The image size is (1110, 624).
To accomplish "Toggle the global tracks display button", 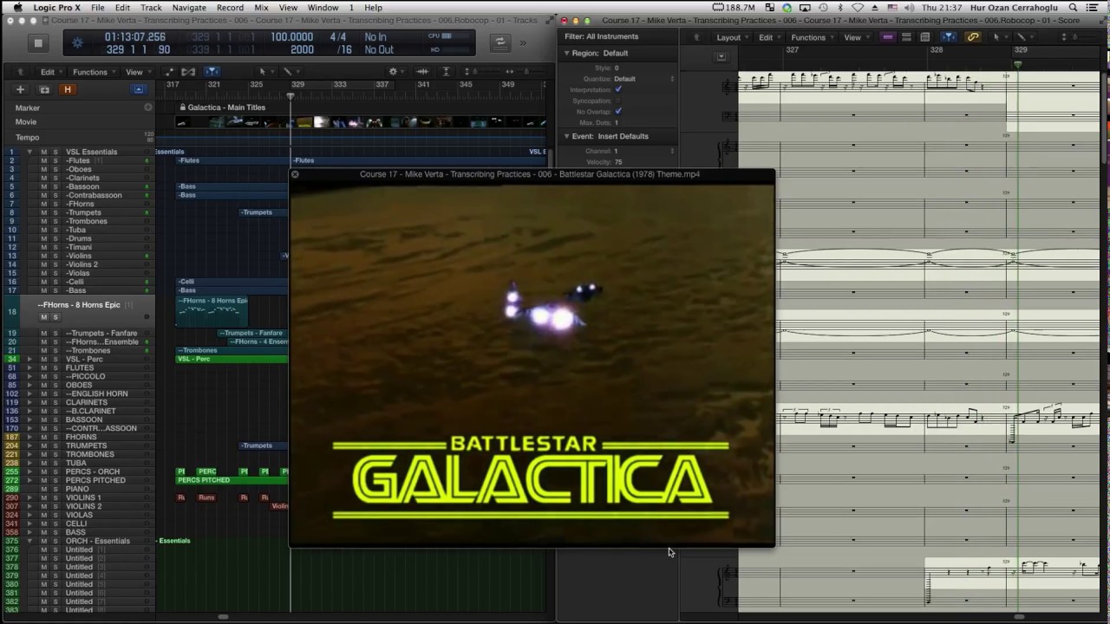I will click(138, 89).
